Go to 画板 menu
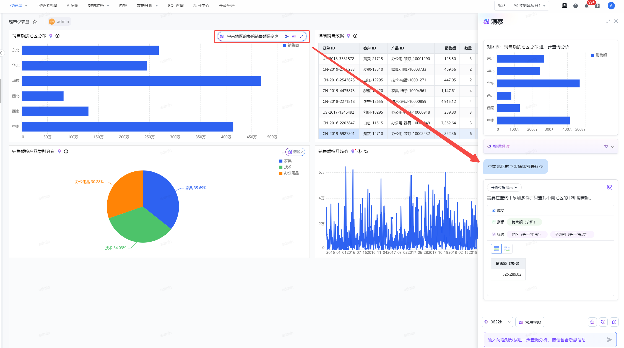Screen dimensions: 624x348 123,6
